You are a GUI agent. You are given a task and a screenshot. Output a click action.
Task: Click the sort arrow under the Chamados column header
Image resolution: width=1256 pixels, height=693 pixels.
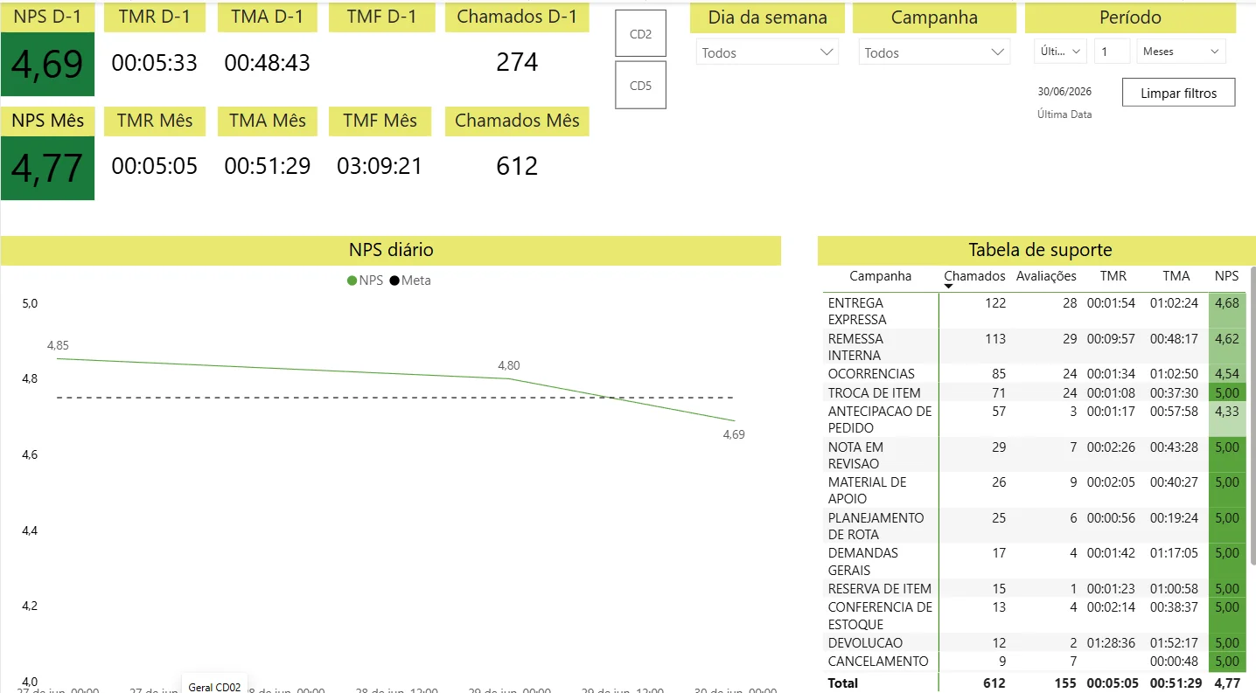click(948, 287)
